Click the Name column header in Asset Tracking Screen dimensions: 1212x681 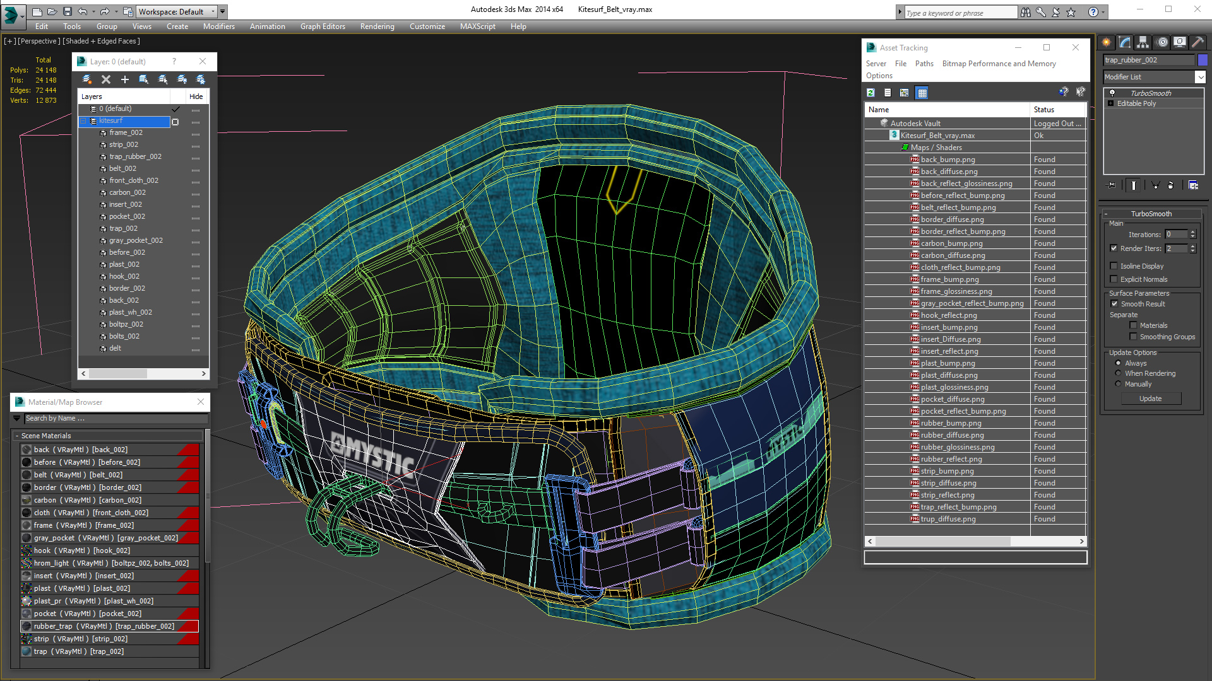coord(947,110)
